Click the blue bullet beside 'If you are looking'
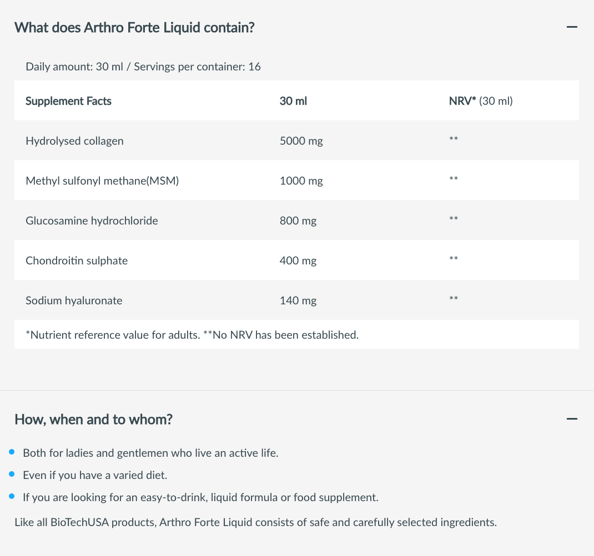The width and height of the screenshot is (594, 556). tap(12, 496)
